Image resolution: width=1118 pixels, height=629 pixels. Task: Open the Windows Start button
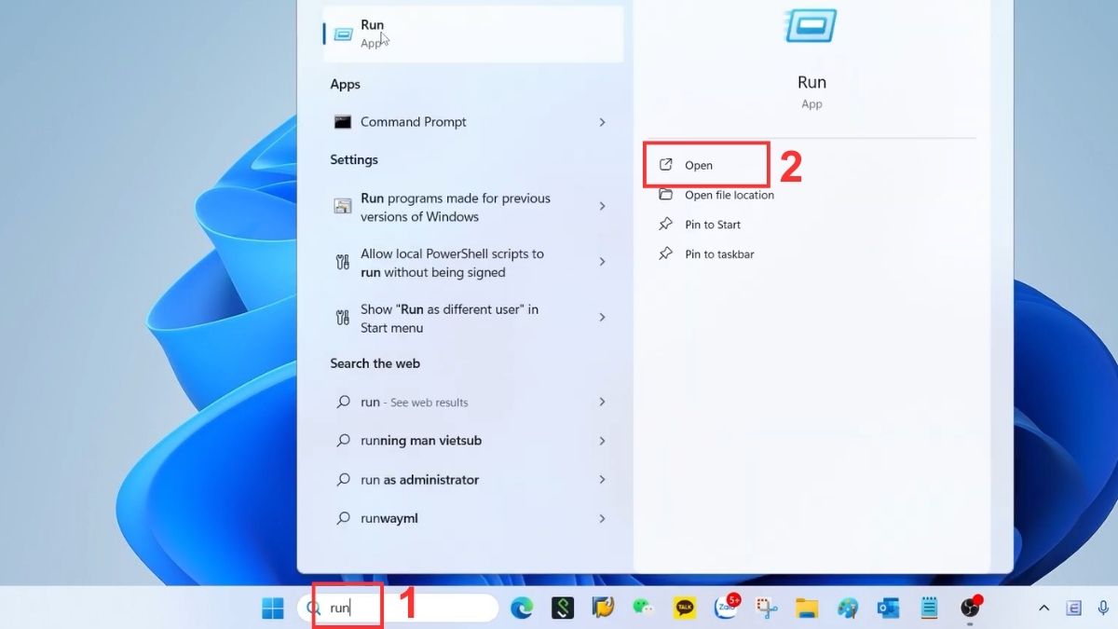point(273,608)
